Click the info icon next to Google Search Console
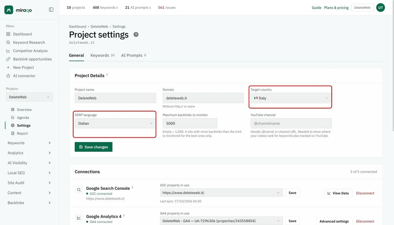The image size is (394, 225). (132, 187)
